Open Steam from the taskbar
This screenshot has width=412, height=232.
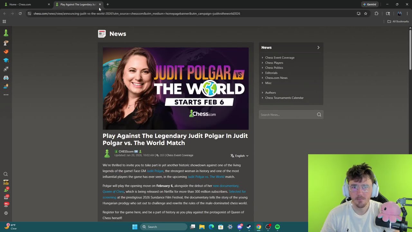tap(249, 227)
